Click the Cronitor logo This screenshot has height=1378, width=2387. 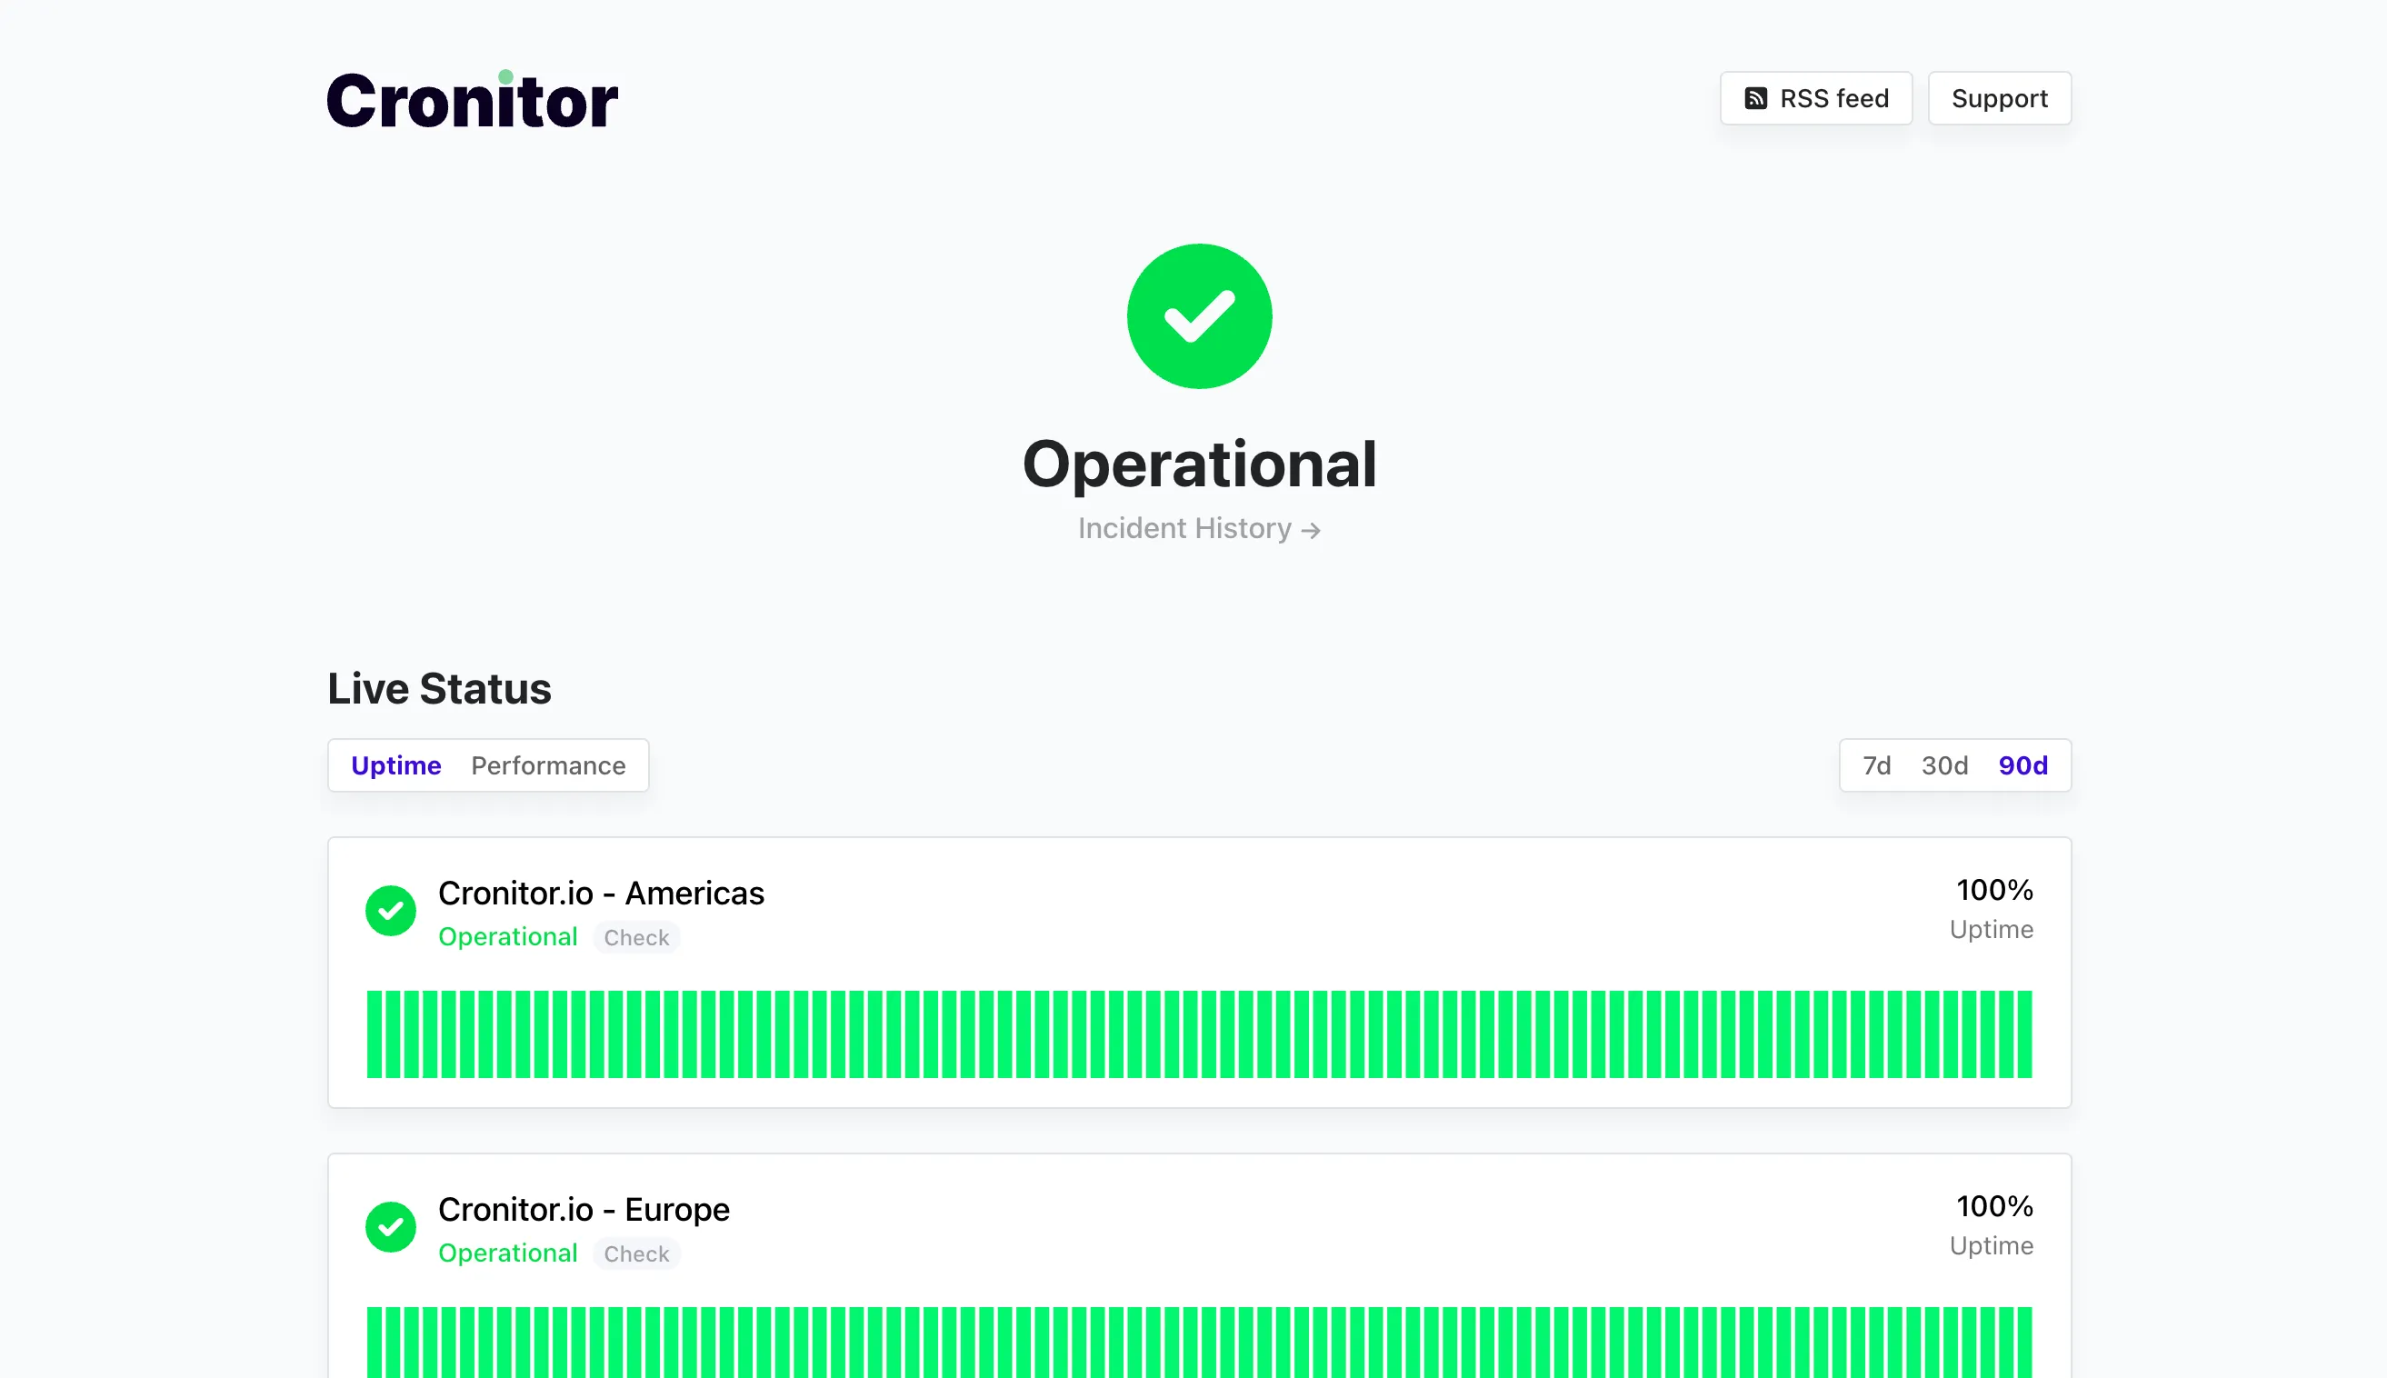473,99
